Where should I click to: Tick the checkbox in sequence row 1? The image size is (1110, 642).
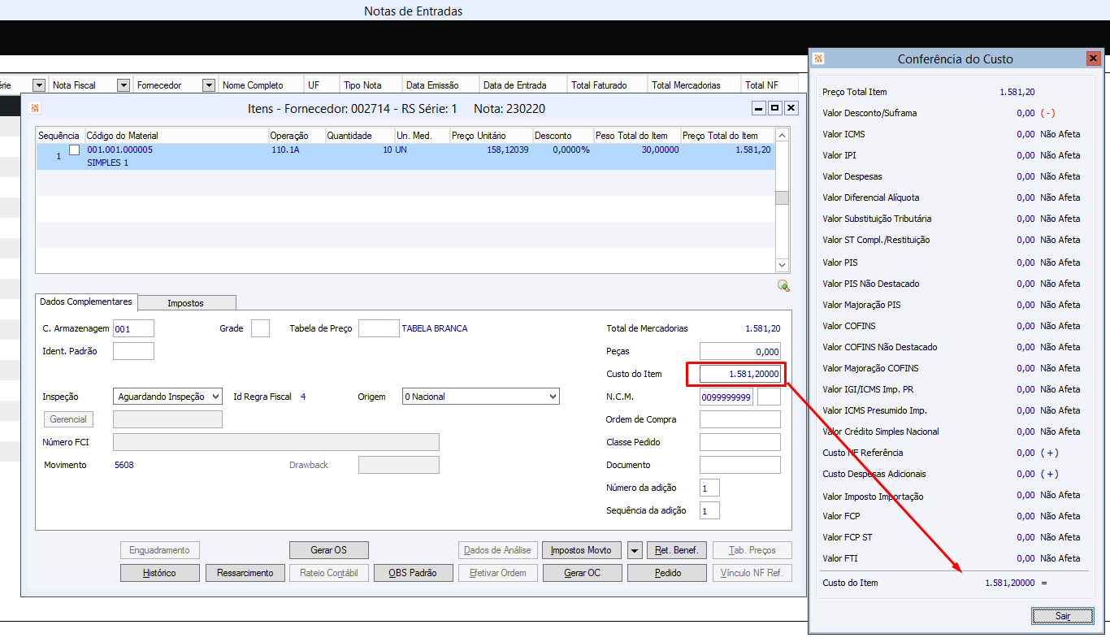tap(75, 150)
